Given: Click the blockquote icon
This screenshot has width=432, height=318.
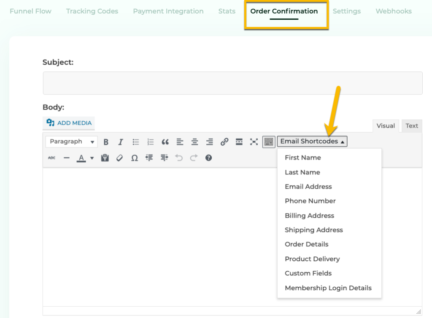Looking at the screenshot, I should click(x=165, y=142).
